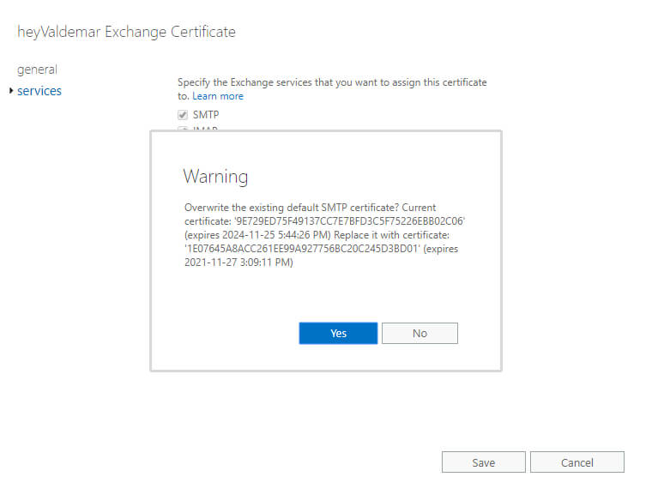
Task: Click the replacement thumbprint 1E07645A8ACC261EE99A927756BC20C245D3BD01
Action: coord(302,249)
